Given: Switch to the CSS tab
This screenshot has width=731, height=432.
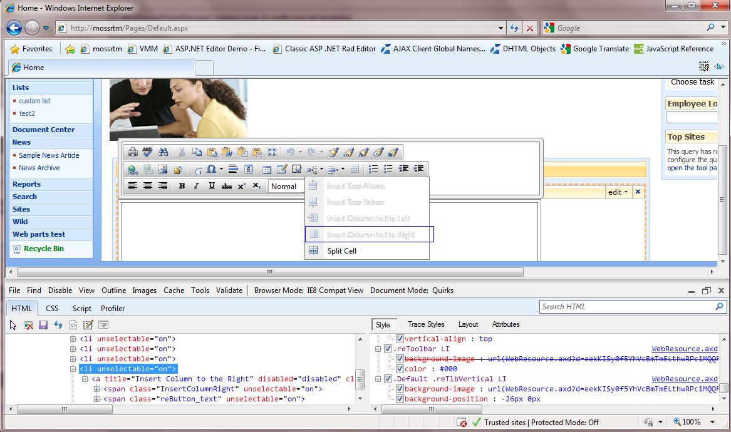Looking at the screenshot, I should (x=52, y=308).
